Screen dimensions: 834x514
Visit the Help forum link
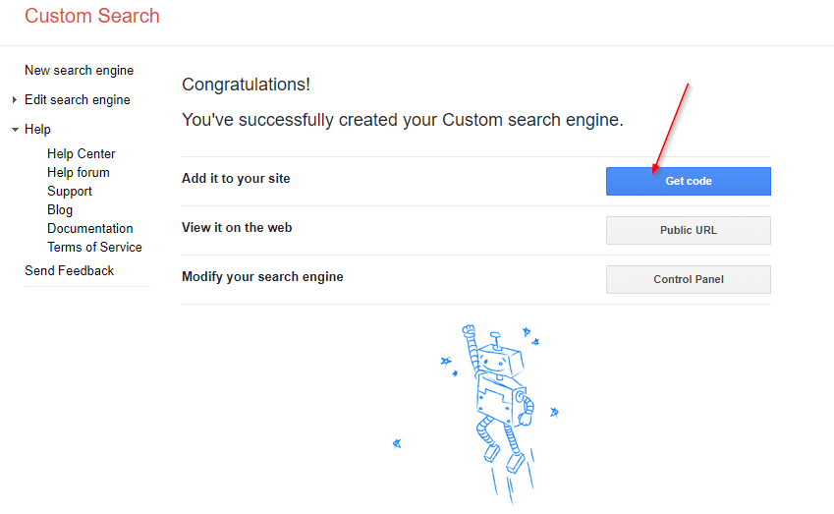click(79, 172)
